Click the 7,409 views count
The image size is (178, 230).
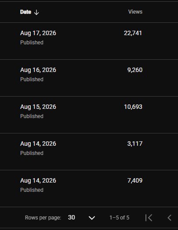[135, 180]
